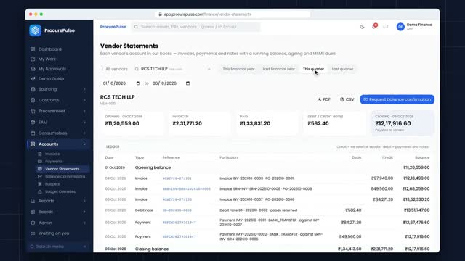
Task: Click the Accounts ledger icon
Action: 33,144
